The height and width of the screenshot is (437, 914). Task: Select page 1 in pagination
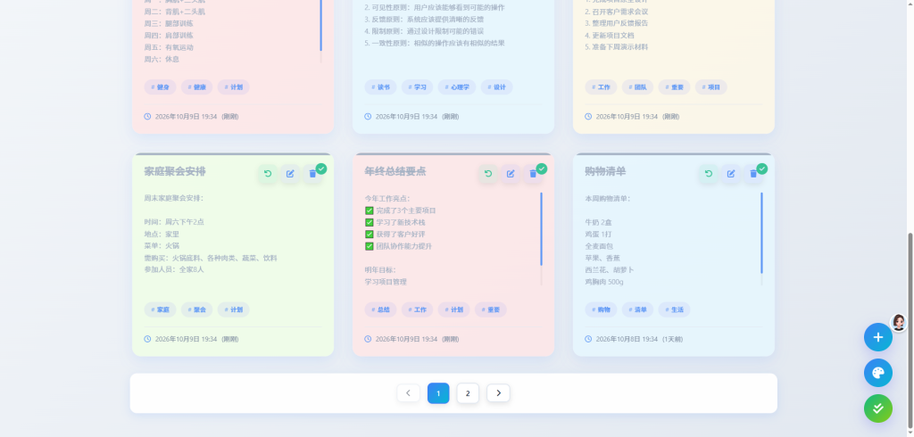[x=438, y=392]
